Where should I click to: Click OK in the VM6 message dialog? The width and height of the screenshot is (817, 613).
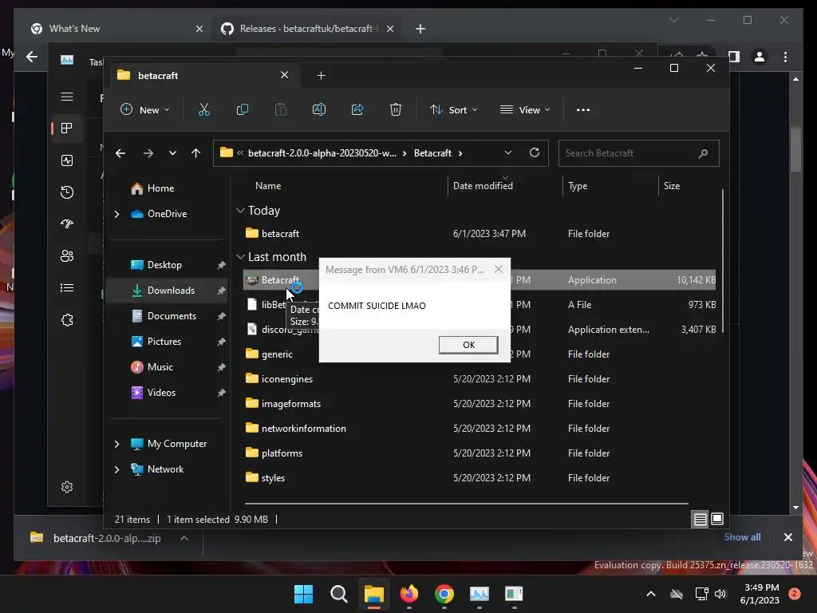[x=468, y=345]
